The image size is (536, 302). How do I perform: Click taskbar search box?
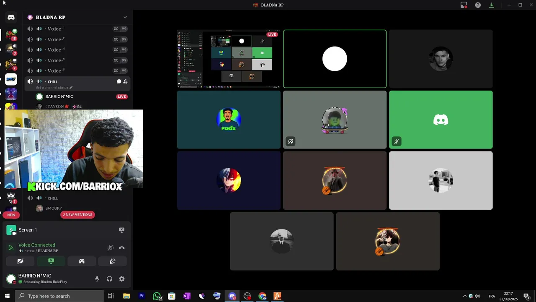[x=59, y=296]
